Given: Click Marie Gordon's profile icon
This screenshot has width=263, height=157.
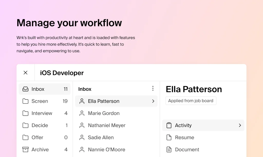Looking at the screenshot, I should coord(82,113).
